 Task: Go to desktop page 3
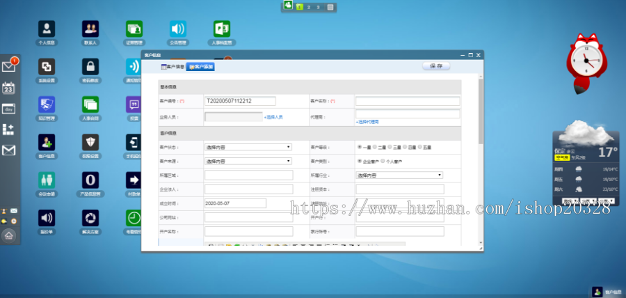(318, 7)
